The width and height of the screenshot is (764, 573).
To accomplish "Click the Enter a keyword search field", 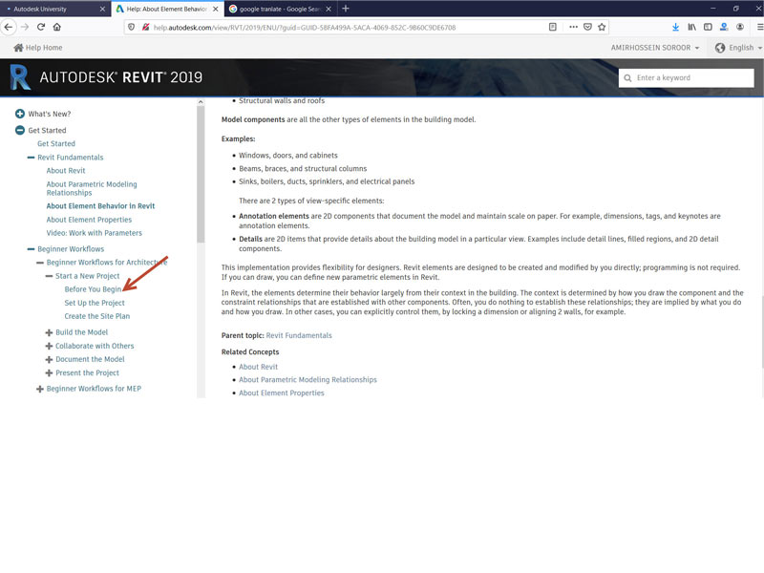I will 686,78.
